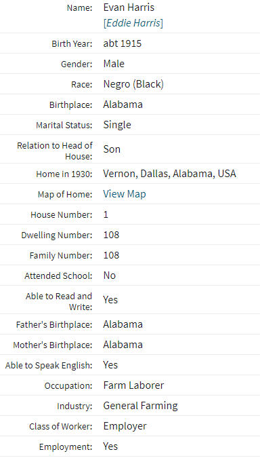Click the Gender value Male
The height and width of the screenshot is (458, 262).
coord(114,64)
